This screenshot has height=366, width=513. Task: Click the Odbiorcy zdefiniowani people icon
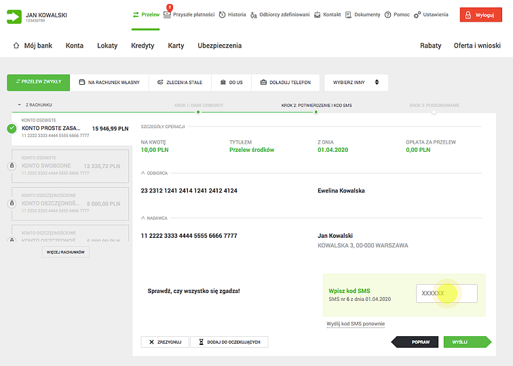(x=254, y=15)
